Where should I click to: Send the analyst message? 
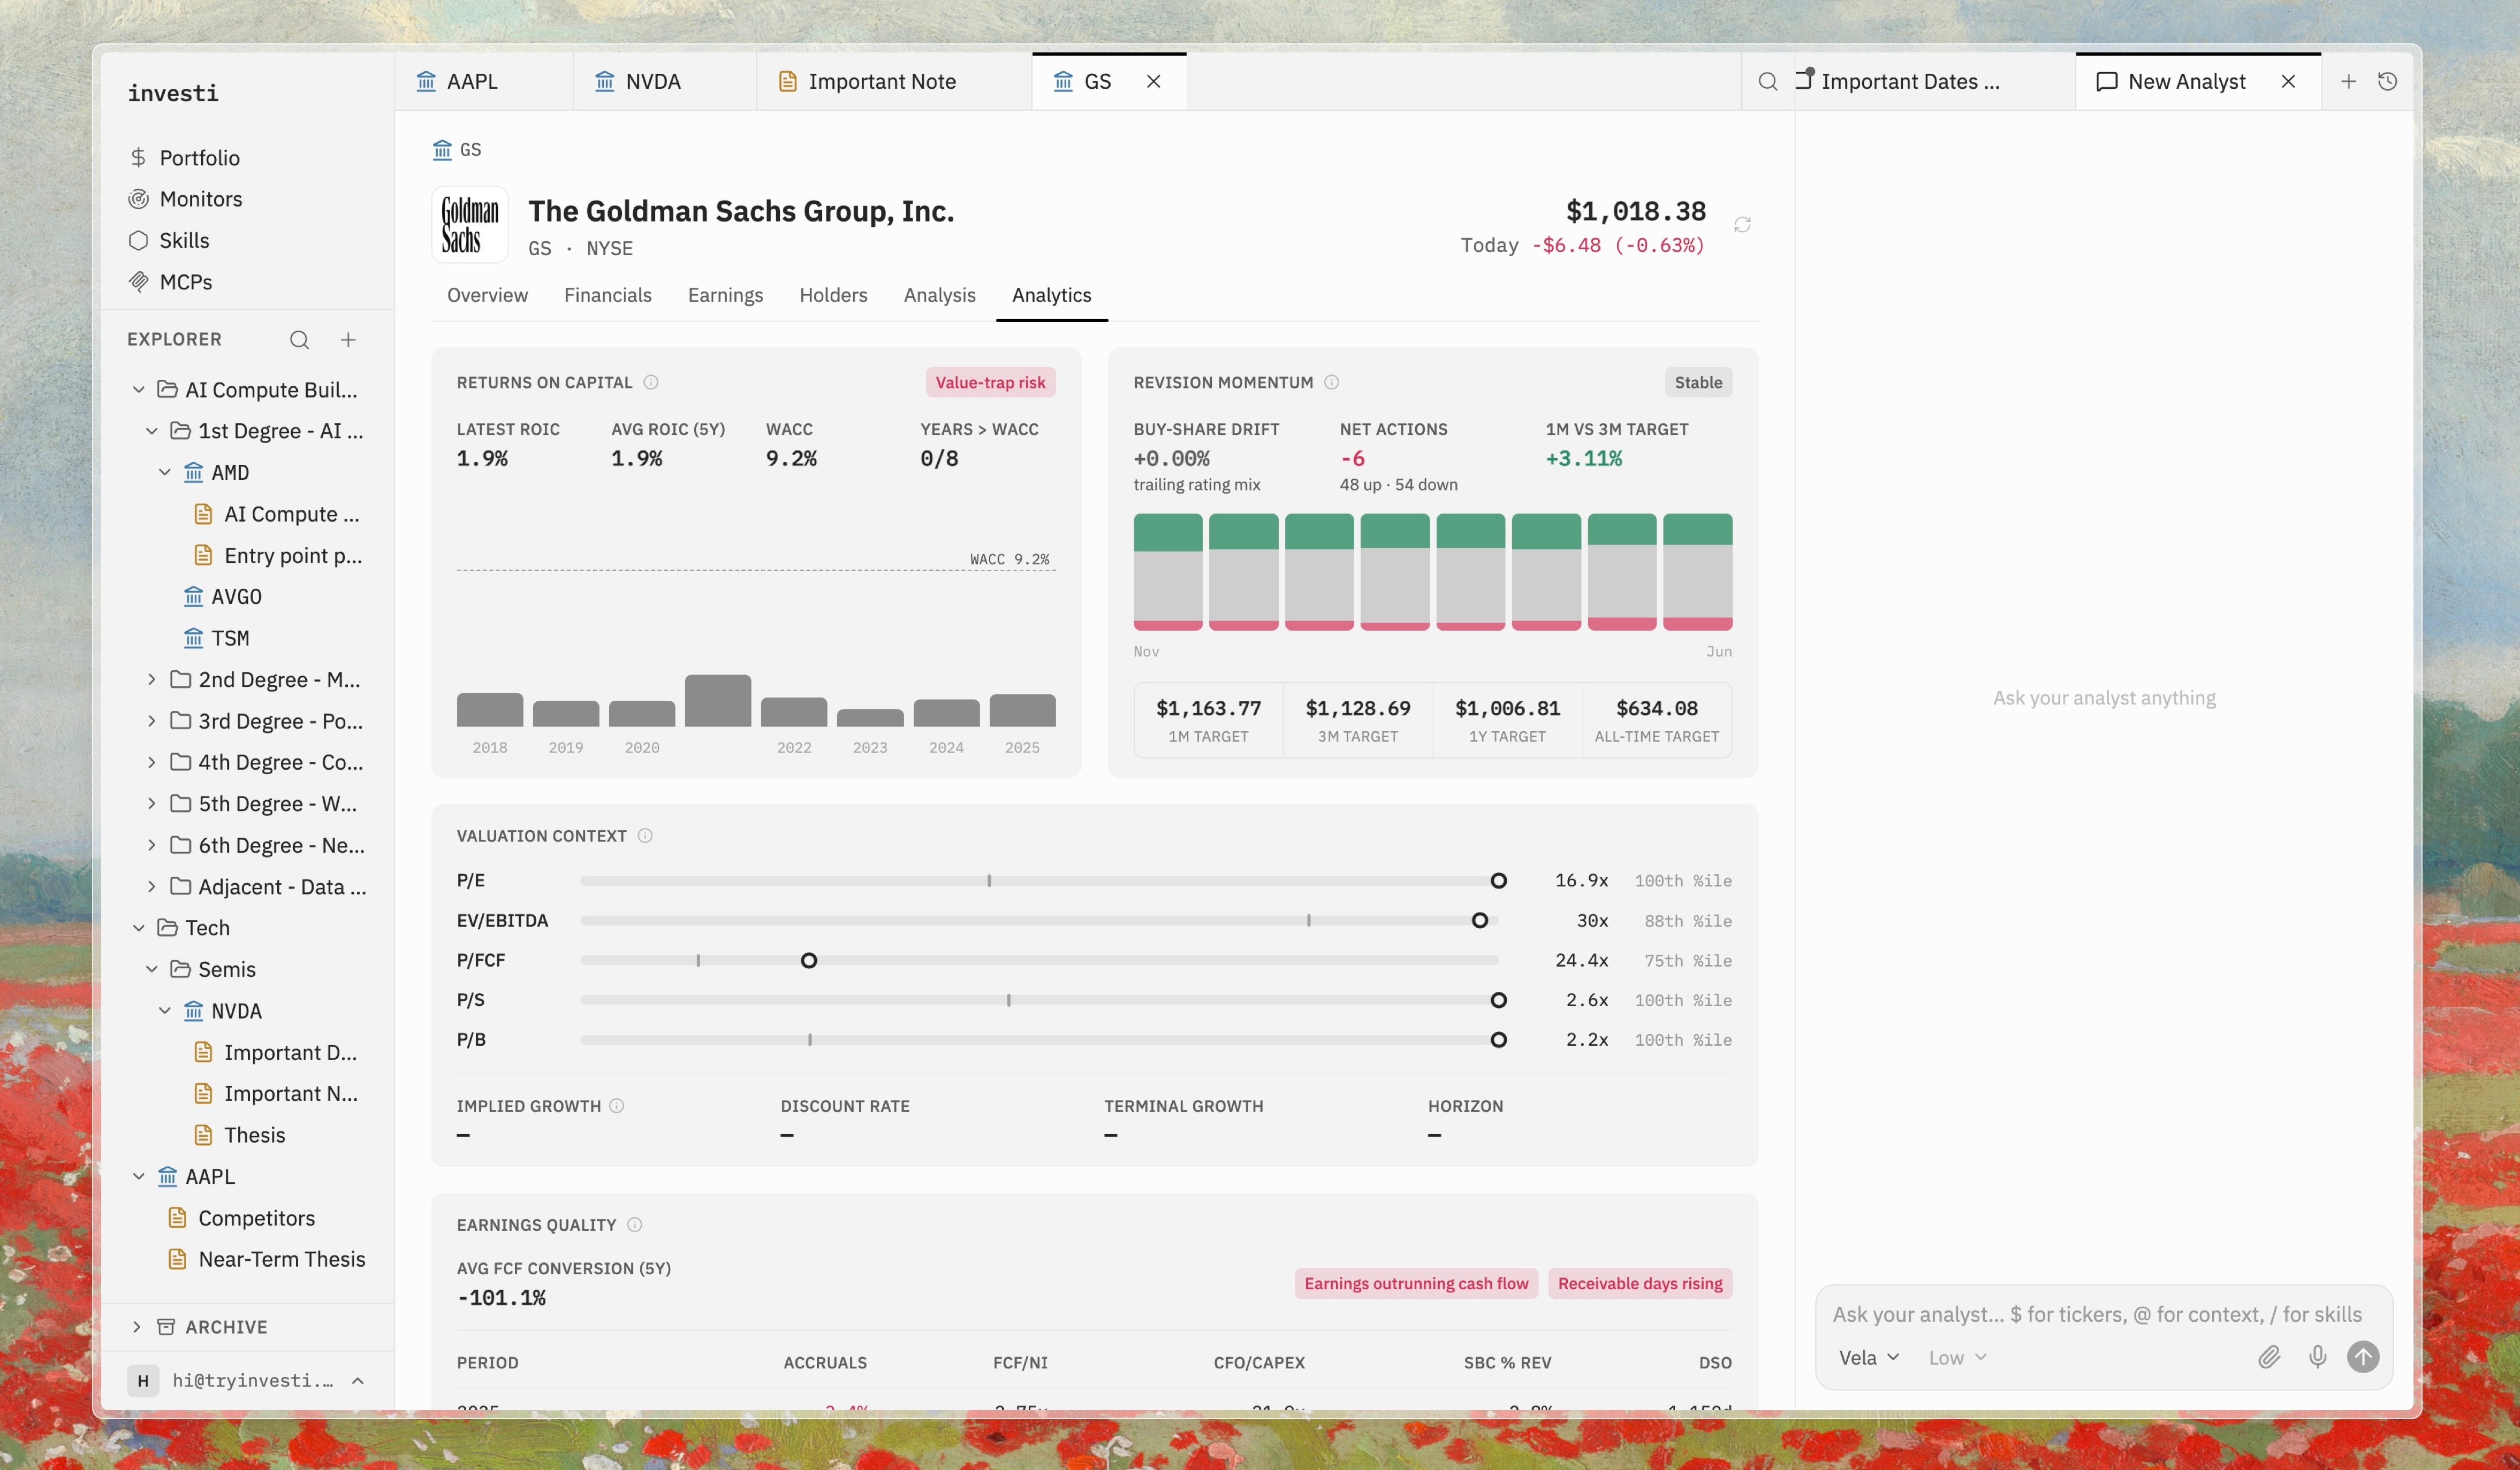(x=2363, y=1357)
